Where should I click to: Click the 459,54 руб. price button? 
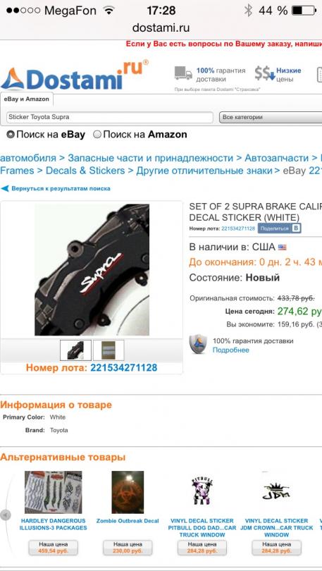tap(54, 548)
